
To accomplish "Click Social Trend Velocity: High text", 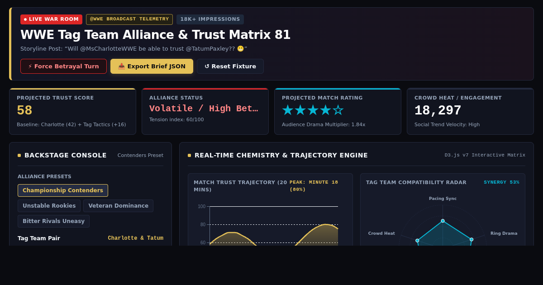I will click(x=447, y=124).
